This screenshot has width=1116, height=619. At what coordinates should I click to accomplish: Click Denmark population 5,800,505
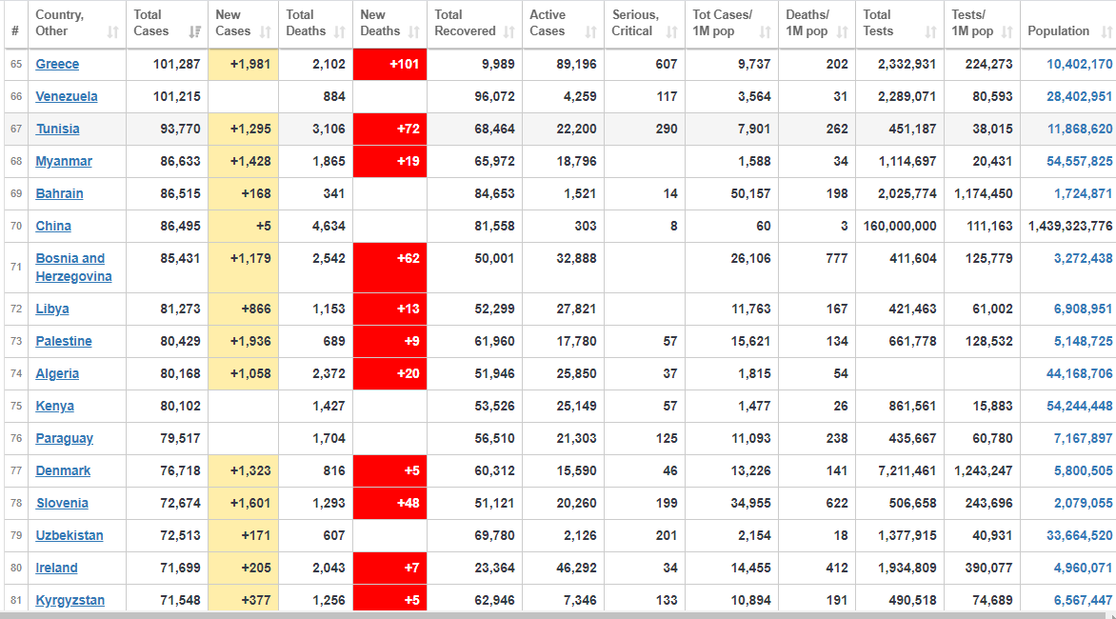tap(1084, 471)
